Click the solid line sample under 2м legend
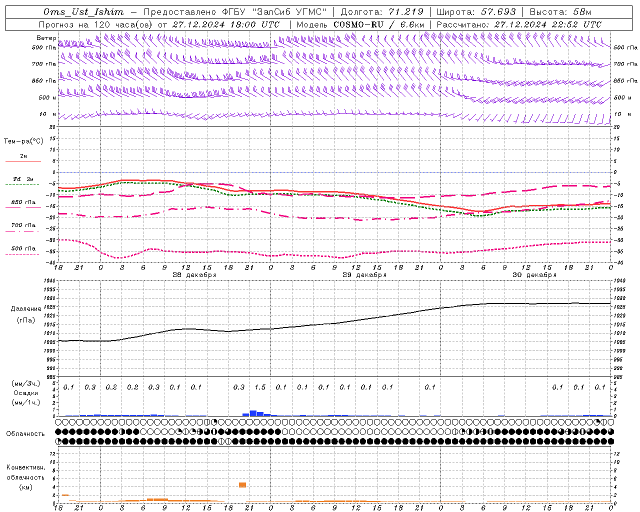This screenshot has height=512, width=640. 22,161
